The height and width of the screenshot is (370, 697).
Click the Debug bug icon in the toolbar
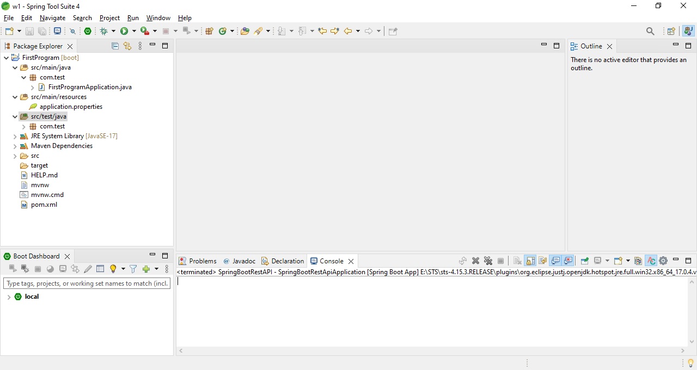click(104, 32)
